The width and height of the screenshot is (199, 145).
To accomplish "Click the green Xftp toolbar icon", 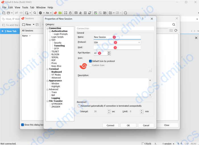I will pyautogui.click(x=60, y=13).
